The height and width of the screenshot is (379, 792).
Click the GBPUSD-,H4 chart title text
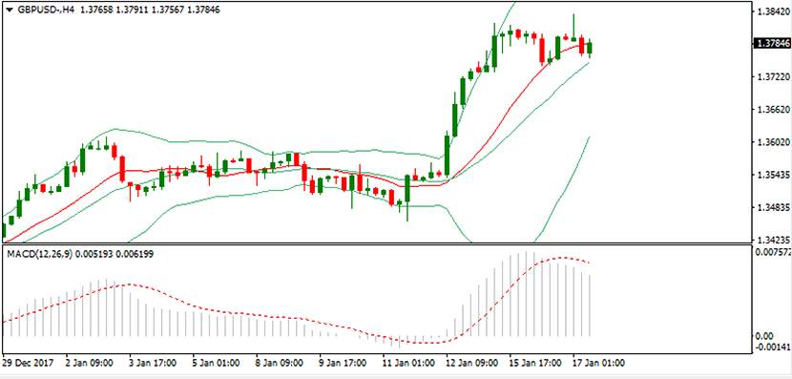pos(46,10)
